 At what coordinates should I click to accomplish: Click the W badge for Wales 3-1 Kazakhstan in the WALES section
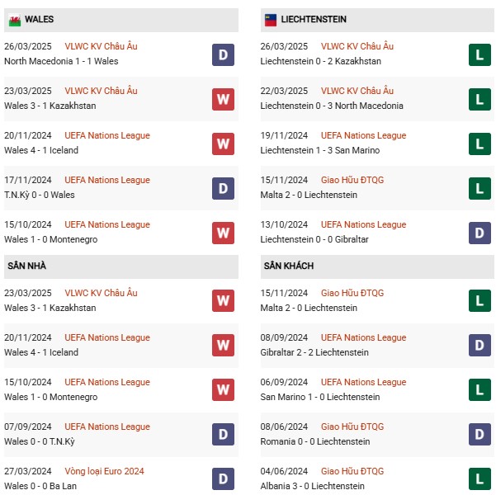(223, 99)
